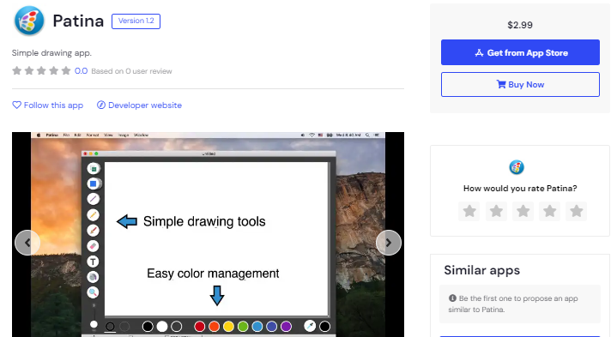The image size is (611, 337).
Task: Open the Apple menu in the screenshot's menu bar
Action: tap(39, 135)
